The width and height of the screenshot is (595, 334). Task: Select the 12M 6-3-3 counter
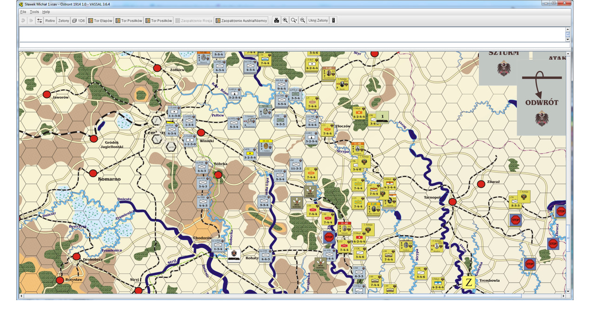[x=359, y=272]
